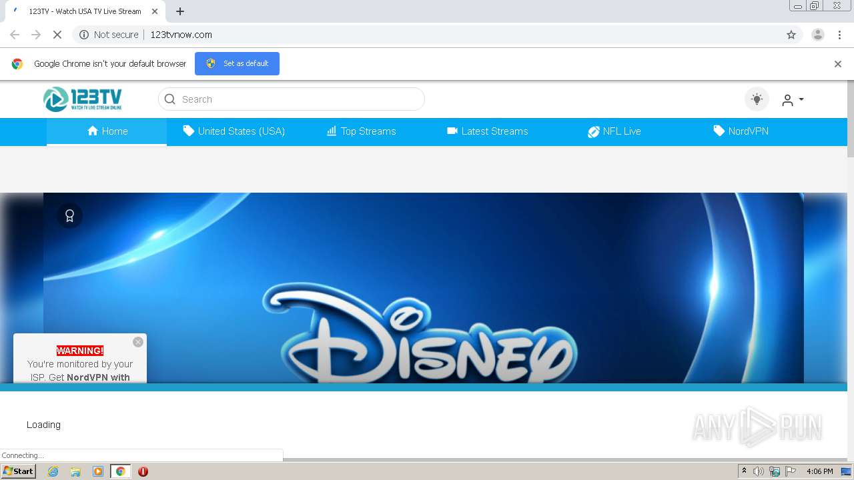Click the volume speaker tray icon

(x=759, y=471)
